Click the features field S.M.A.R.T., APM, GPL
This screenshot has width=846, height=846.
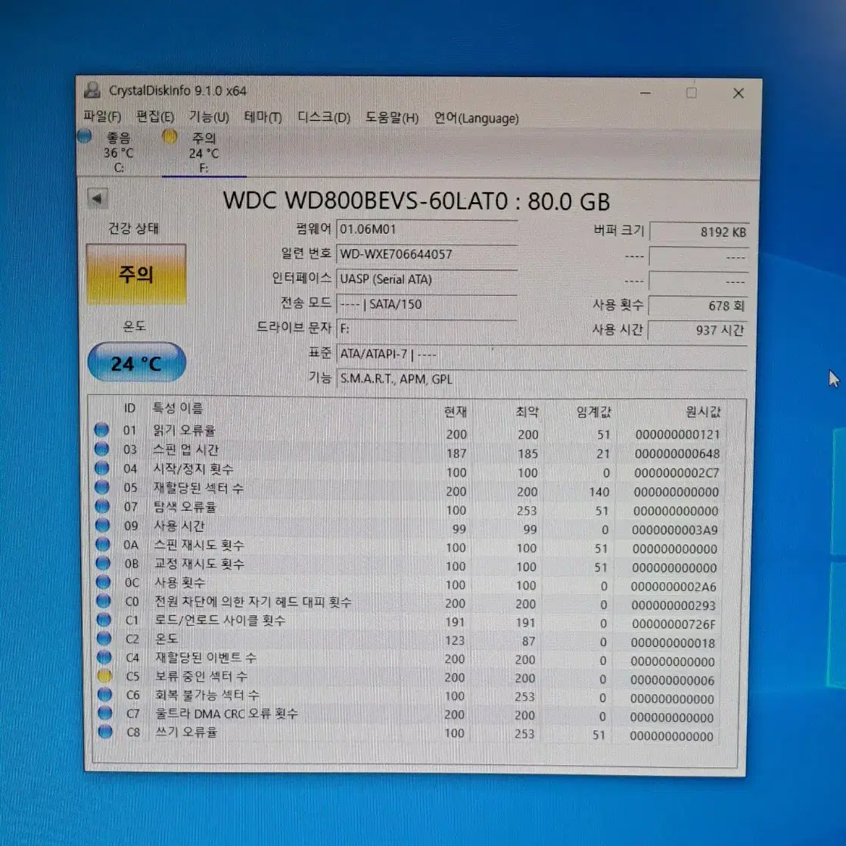coord(541,379)
